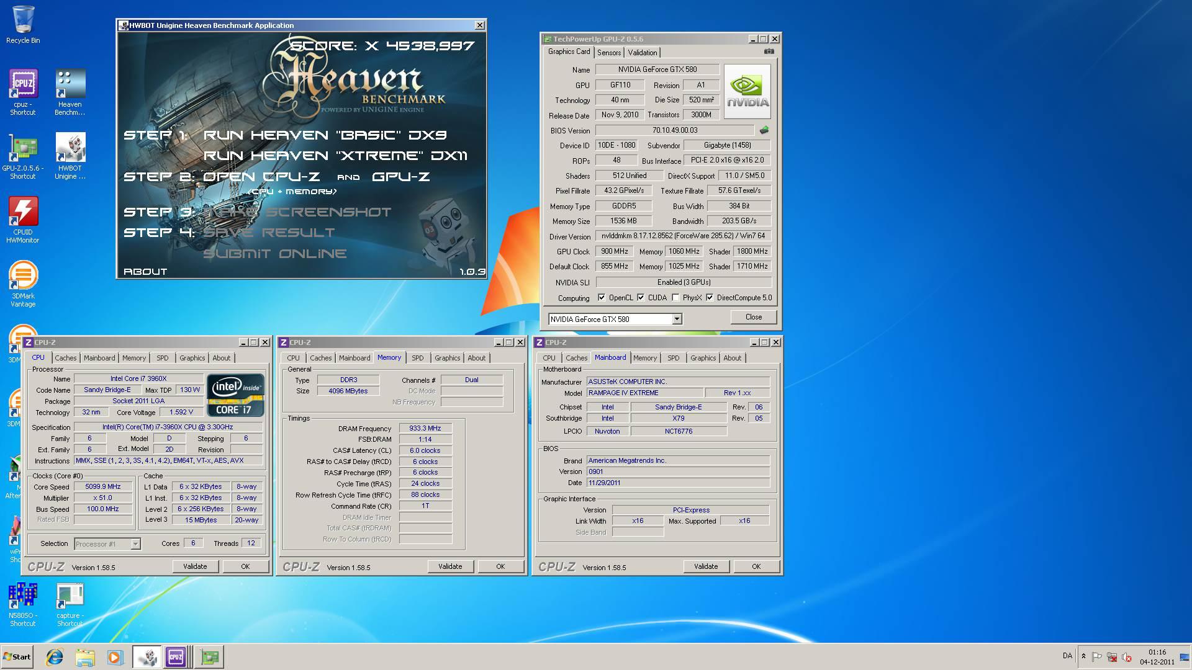This screenshot has height=670, width=1192.
Task: Open SPD tab in the middle CPU-Z window
Action: click(418, 358)
